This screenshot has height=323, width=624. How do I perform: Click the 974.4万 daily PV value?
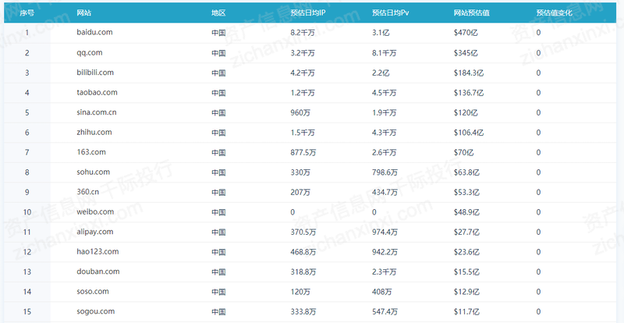pyautogui.click(x=385, y=232)
